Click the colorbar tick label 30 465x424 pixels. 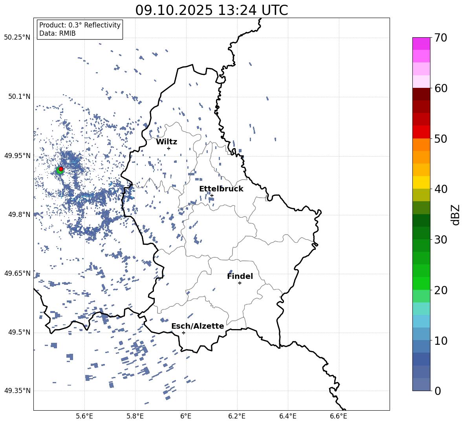click(441, 240)
